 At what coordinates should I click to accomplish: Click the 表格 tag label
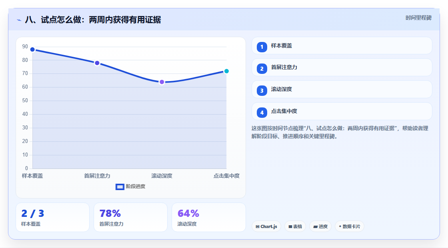pyautogui.click(x=298, y=226)
